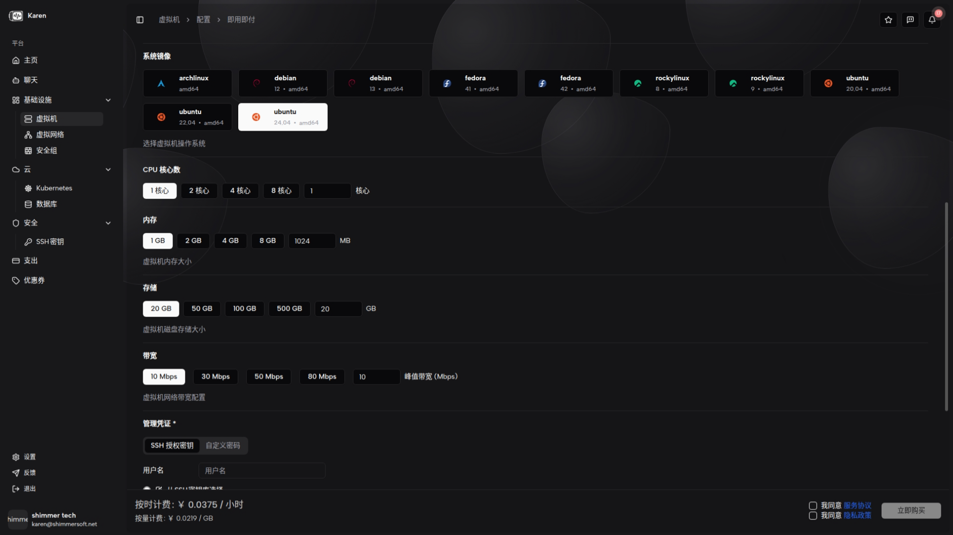Screen dimensions: 953x535
Task: Click the star favorites icon
Action: coord(888,20)
